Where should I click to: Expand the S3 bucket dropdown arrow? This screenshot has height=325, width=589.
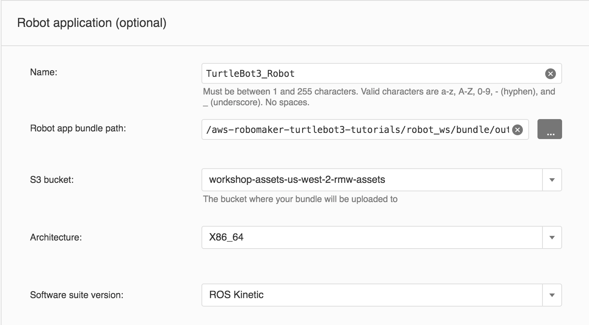[x=552, y=180]
